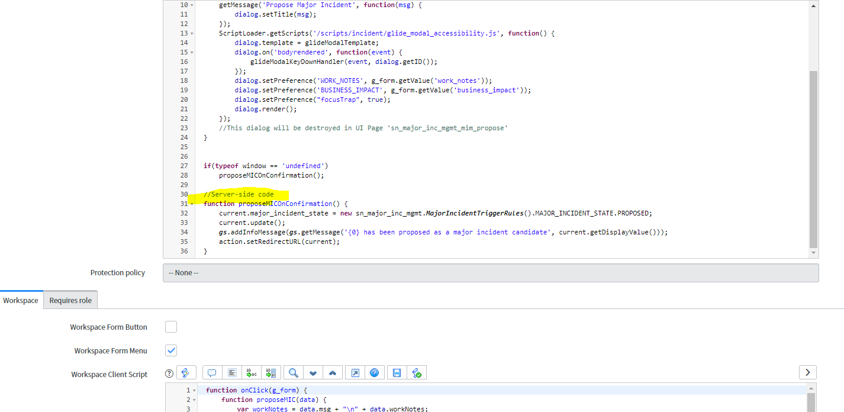Click the toggle comment speech-bubble icon
This screenshot has width=844, height=412.
212,373
